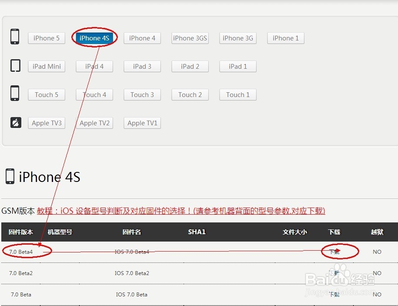Click the 7.0 Beta2 version cell
Screen dimensions: 398x306
click(x=21, y=273)
